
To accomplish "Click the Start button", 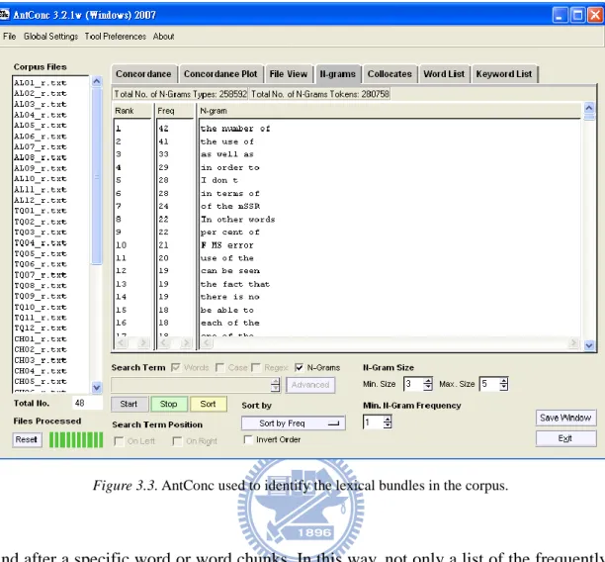I will tap(129, 404).
